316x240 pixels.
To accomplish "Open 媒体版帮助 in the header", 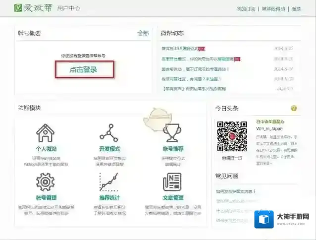I will tap(273, 9).
